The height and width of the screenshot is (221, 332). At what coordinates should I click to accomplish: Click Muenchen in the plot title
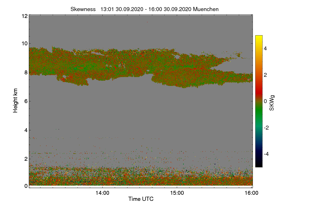coord(206,9)
